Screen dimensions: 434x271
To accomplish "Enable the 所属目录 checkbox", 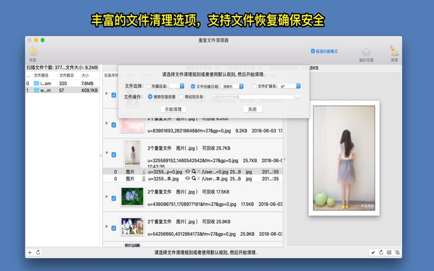I will click(148, 86).
